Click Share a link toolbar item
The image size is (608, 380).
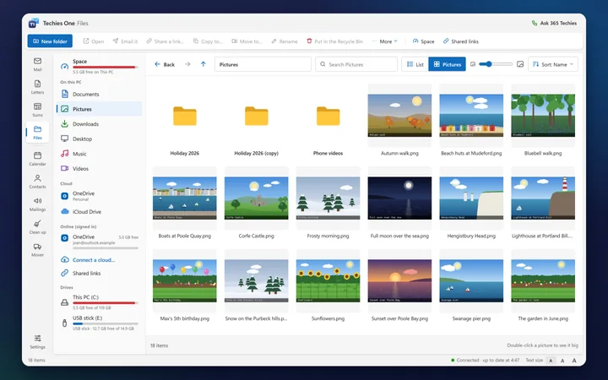(x=165, y=41)
